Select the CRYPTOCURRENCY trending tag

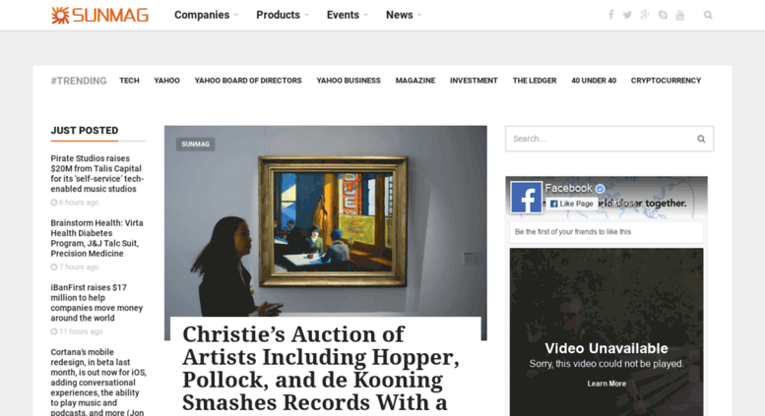666,81
